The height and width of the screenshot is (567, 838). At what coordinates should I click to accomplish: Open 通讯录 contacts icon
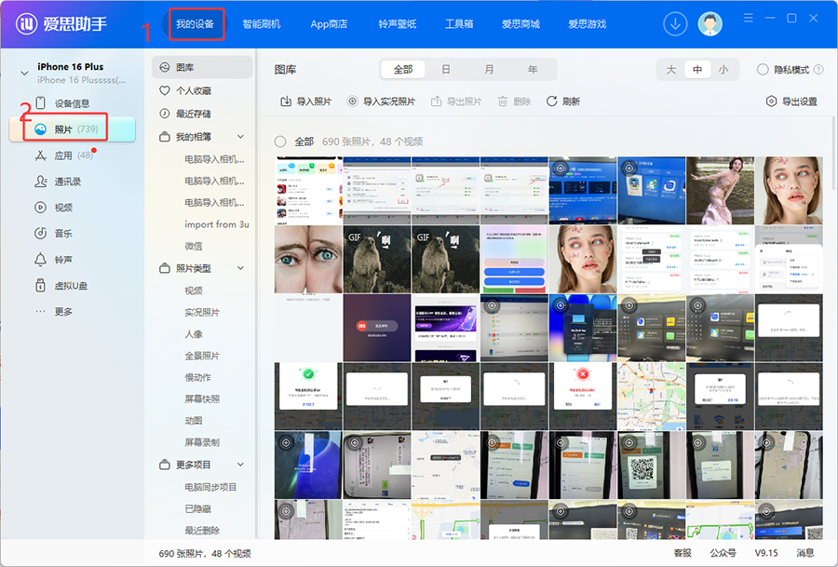[x=41, y=182]
